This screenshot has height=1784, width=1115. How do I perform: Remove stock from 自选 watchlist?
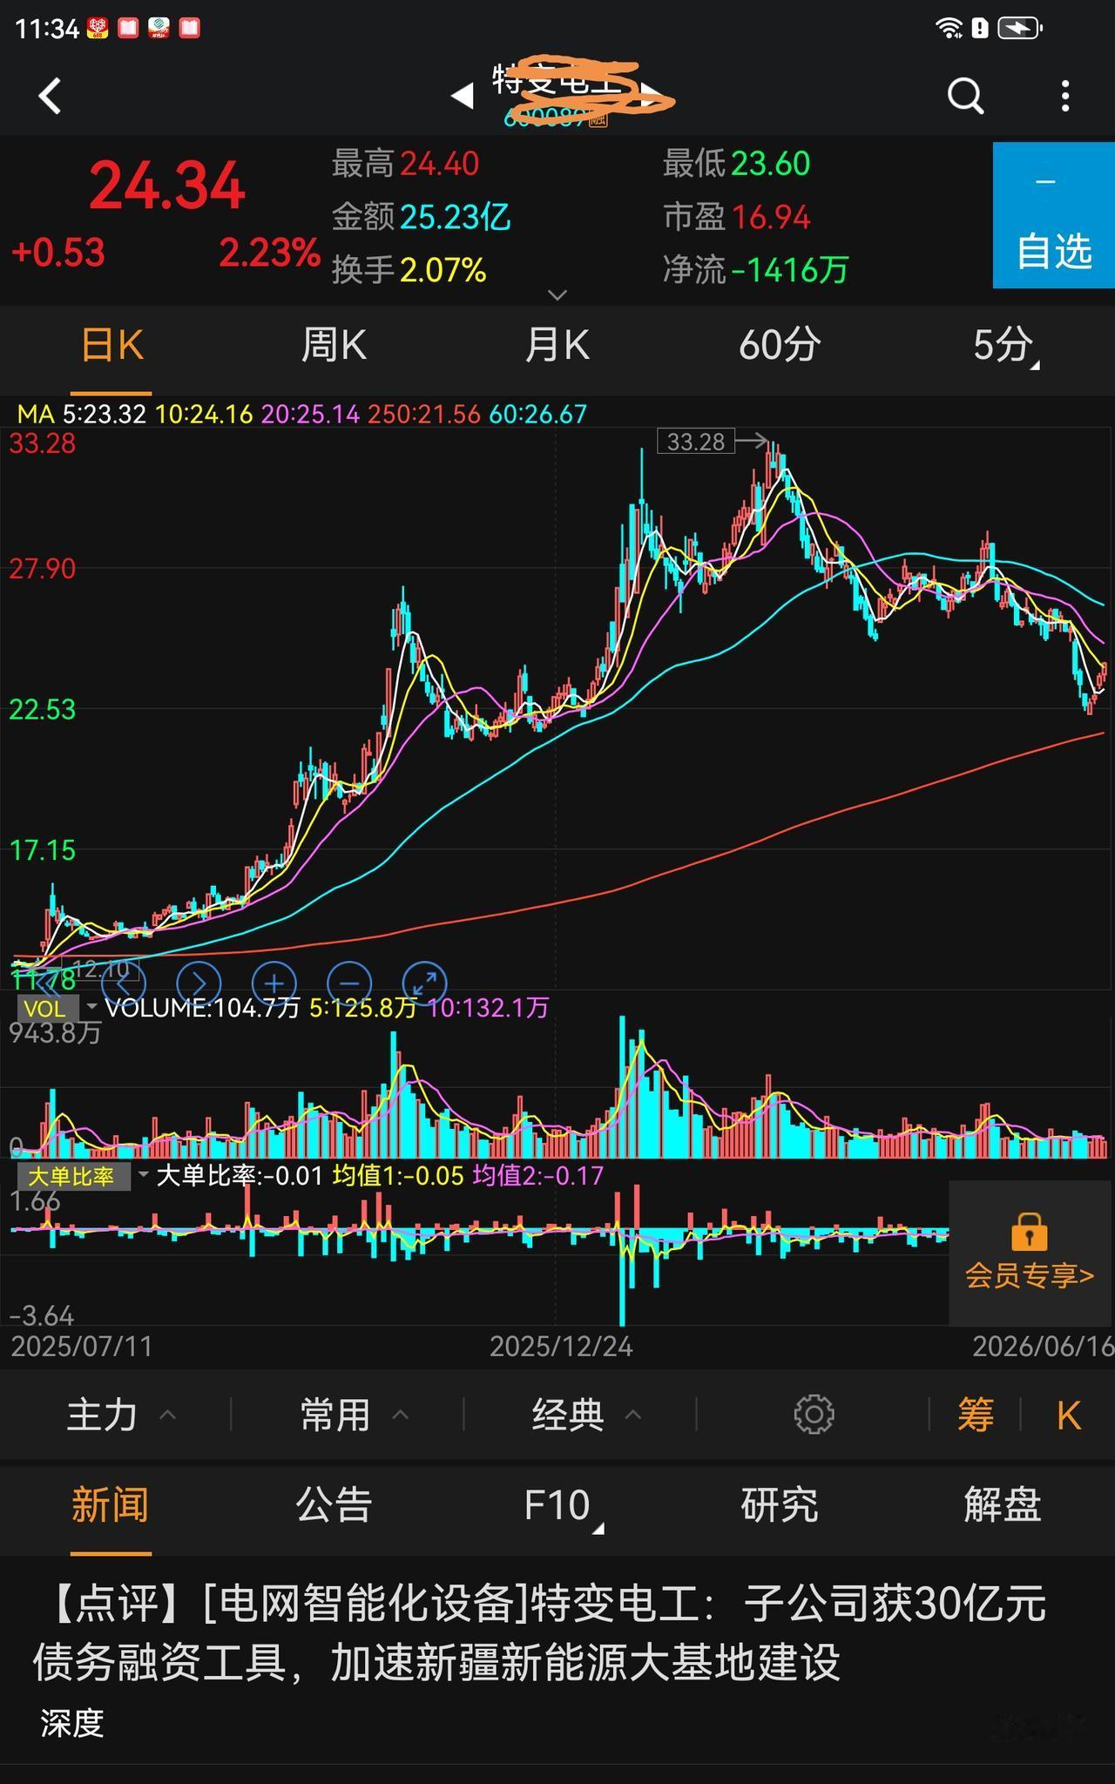click(x=1054, y=215)
